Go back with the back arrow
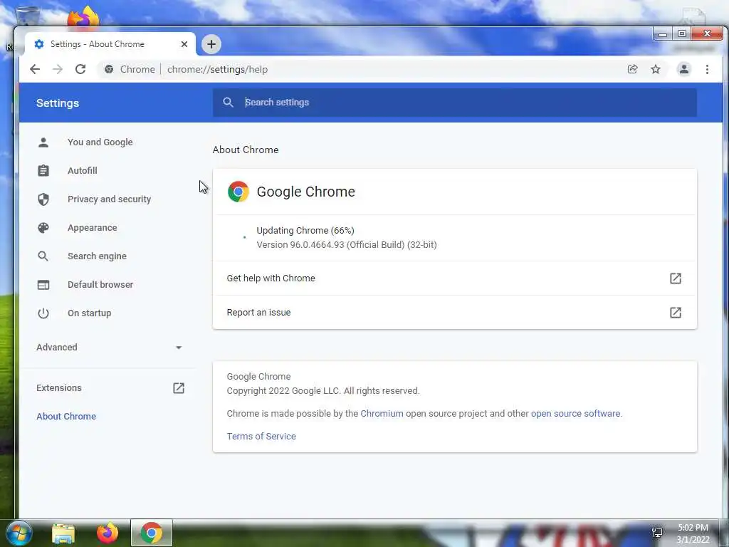The image size is (729, 547). (35, 69)
